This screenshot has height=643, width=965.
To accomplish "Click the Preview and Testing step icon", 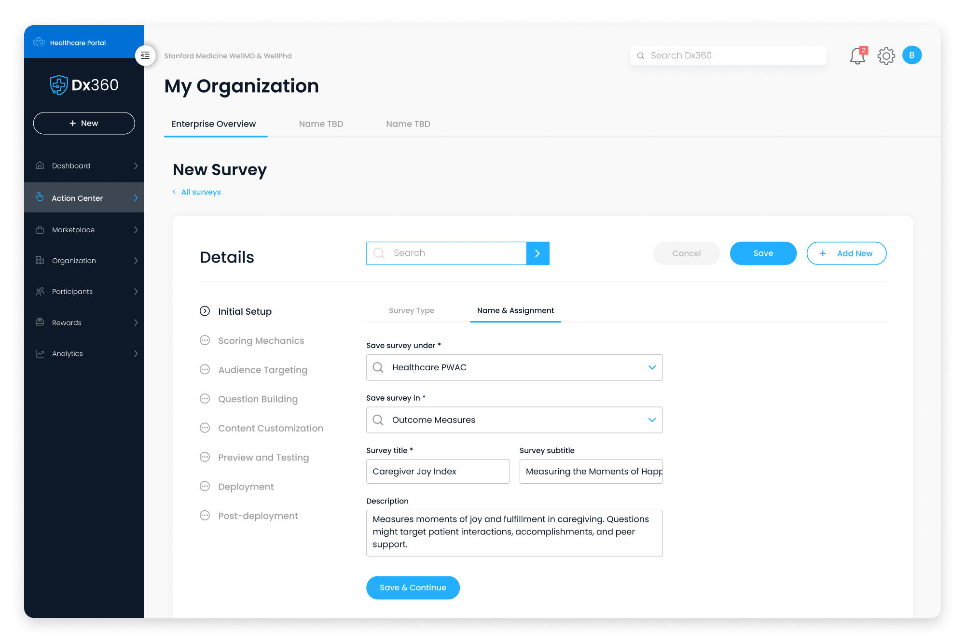I will (205, 457).
